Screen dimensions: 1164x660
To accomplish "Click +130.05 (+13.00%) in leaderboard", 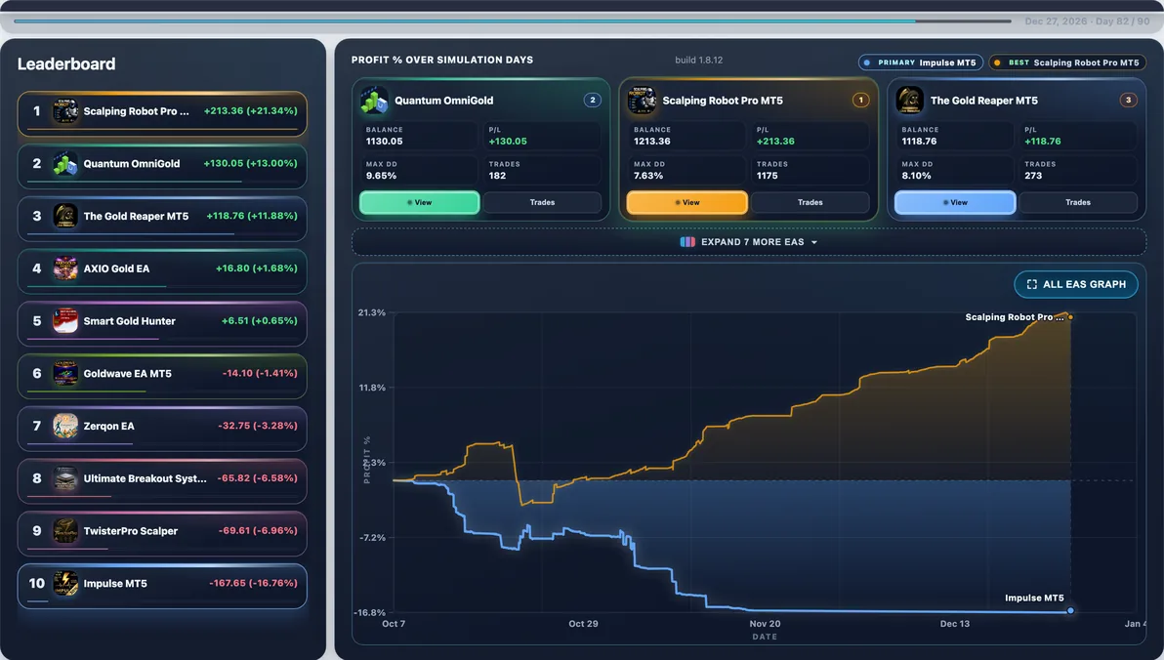I will tap(250, 163).
